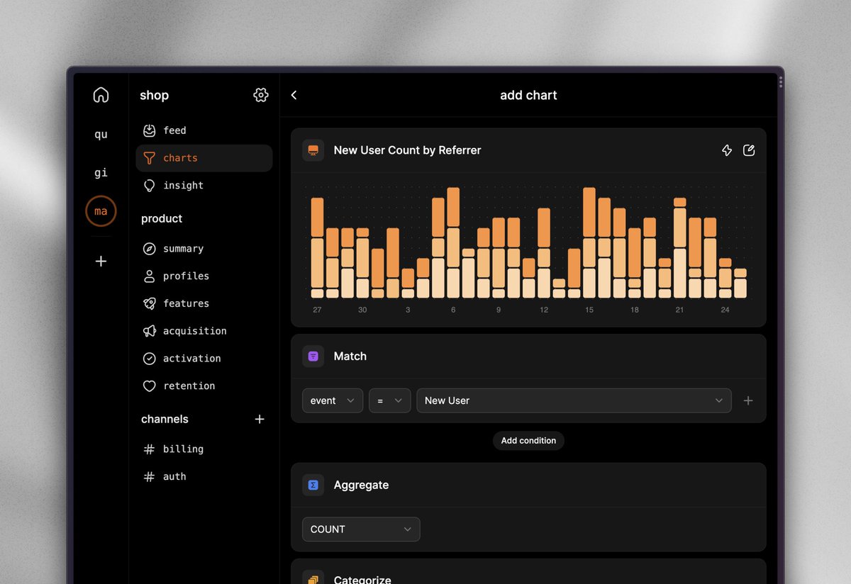Image resolution: width=851 pixels, height=584 pixels.
Task: Click the 'Categorize' section title
Action: point(362,579)
